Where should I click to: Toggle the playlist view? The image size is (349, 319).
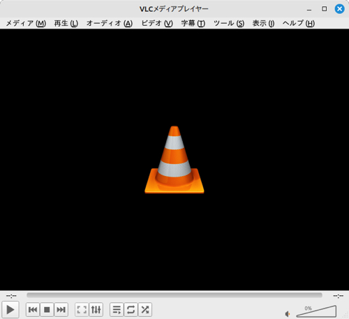[117, 310]
